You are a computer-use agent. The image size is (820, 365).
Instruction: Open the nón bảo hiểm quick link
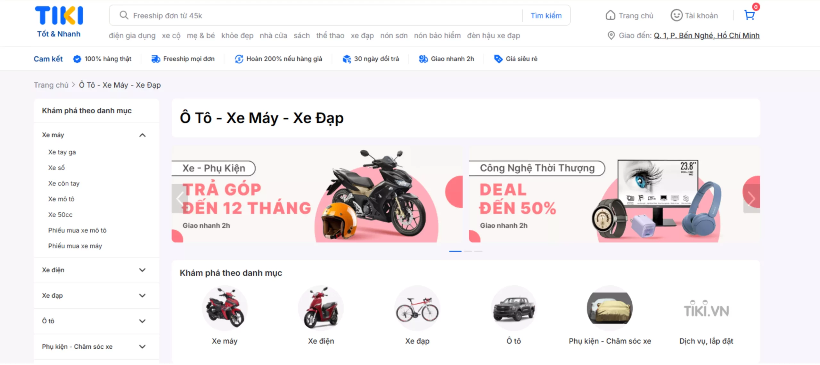[437, 36]
